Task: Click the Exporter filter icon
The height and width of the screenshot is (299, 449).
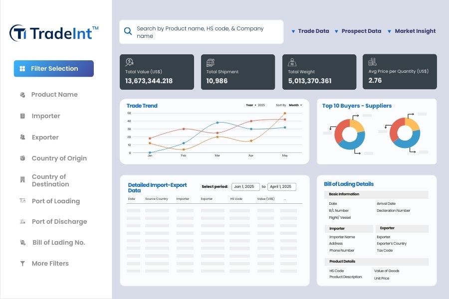Action: [x=22, y=137]
